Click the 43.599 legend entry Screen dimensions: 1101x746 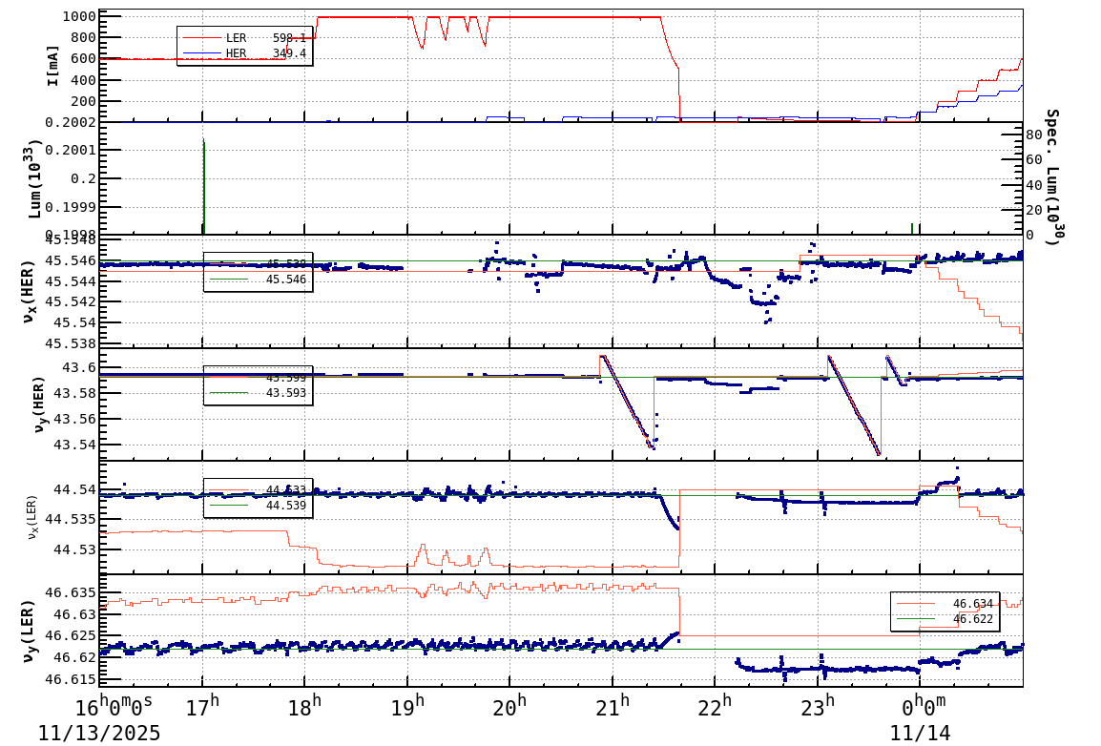click(258, 378)
